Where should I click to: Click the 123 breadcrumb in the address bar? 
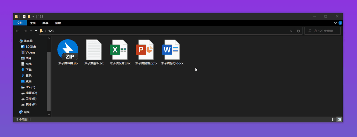pos(51,31)
